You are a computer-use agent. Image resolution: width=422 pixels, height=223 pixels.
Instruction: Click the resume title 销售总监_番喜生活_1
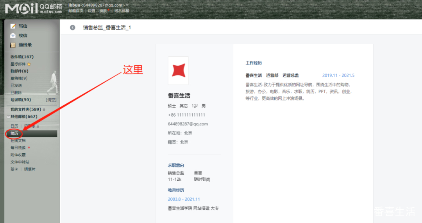(107, 27)
